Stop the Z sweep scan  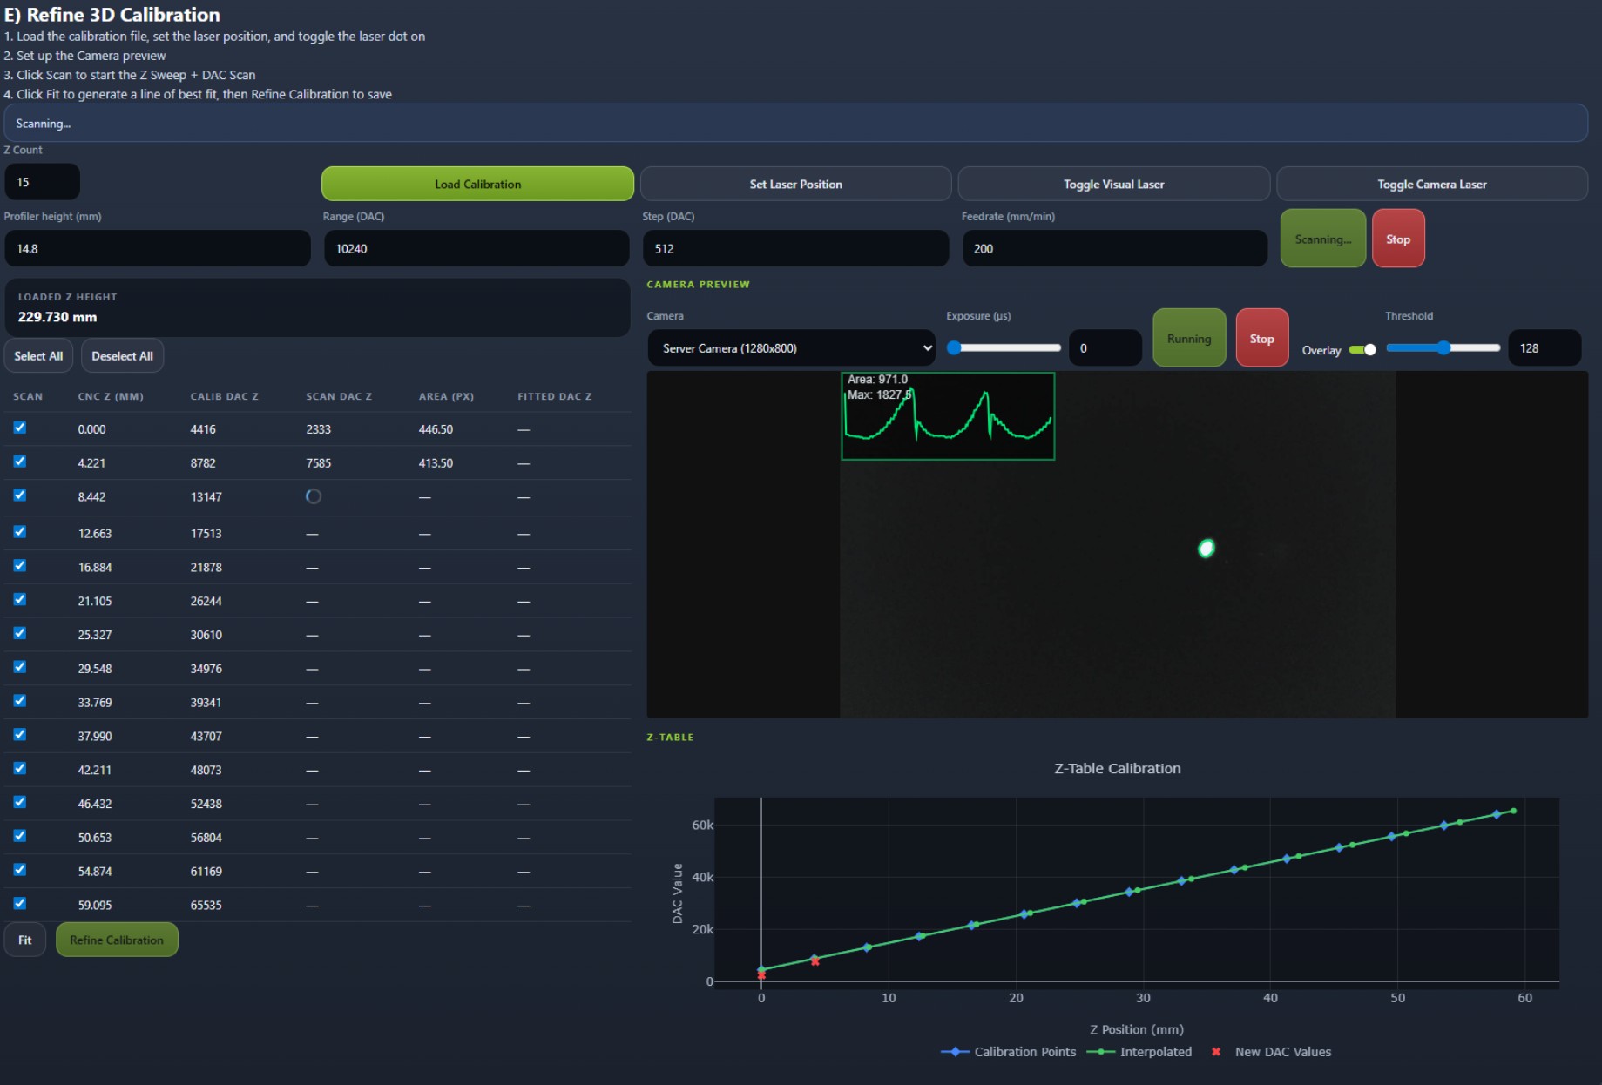point(1398,238)
